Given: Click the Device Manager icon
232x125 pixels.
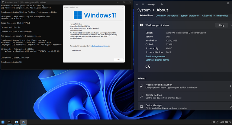Looking at the screenshot, I should [x=141, y=107].
